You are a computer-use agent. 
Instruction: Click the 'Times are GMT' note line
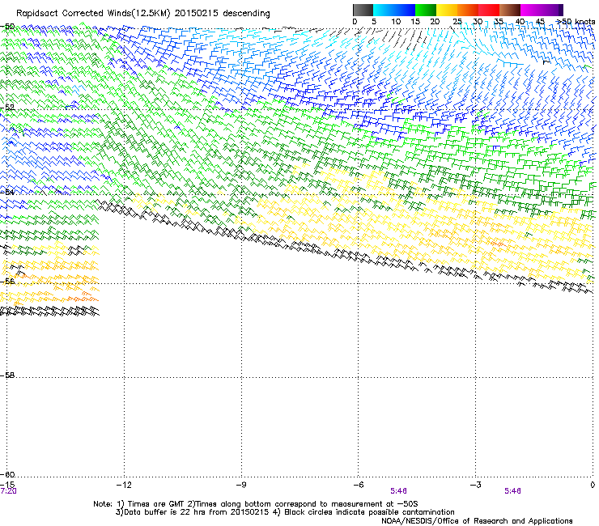256,504
